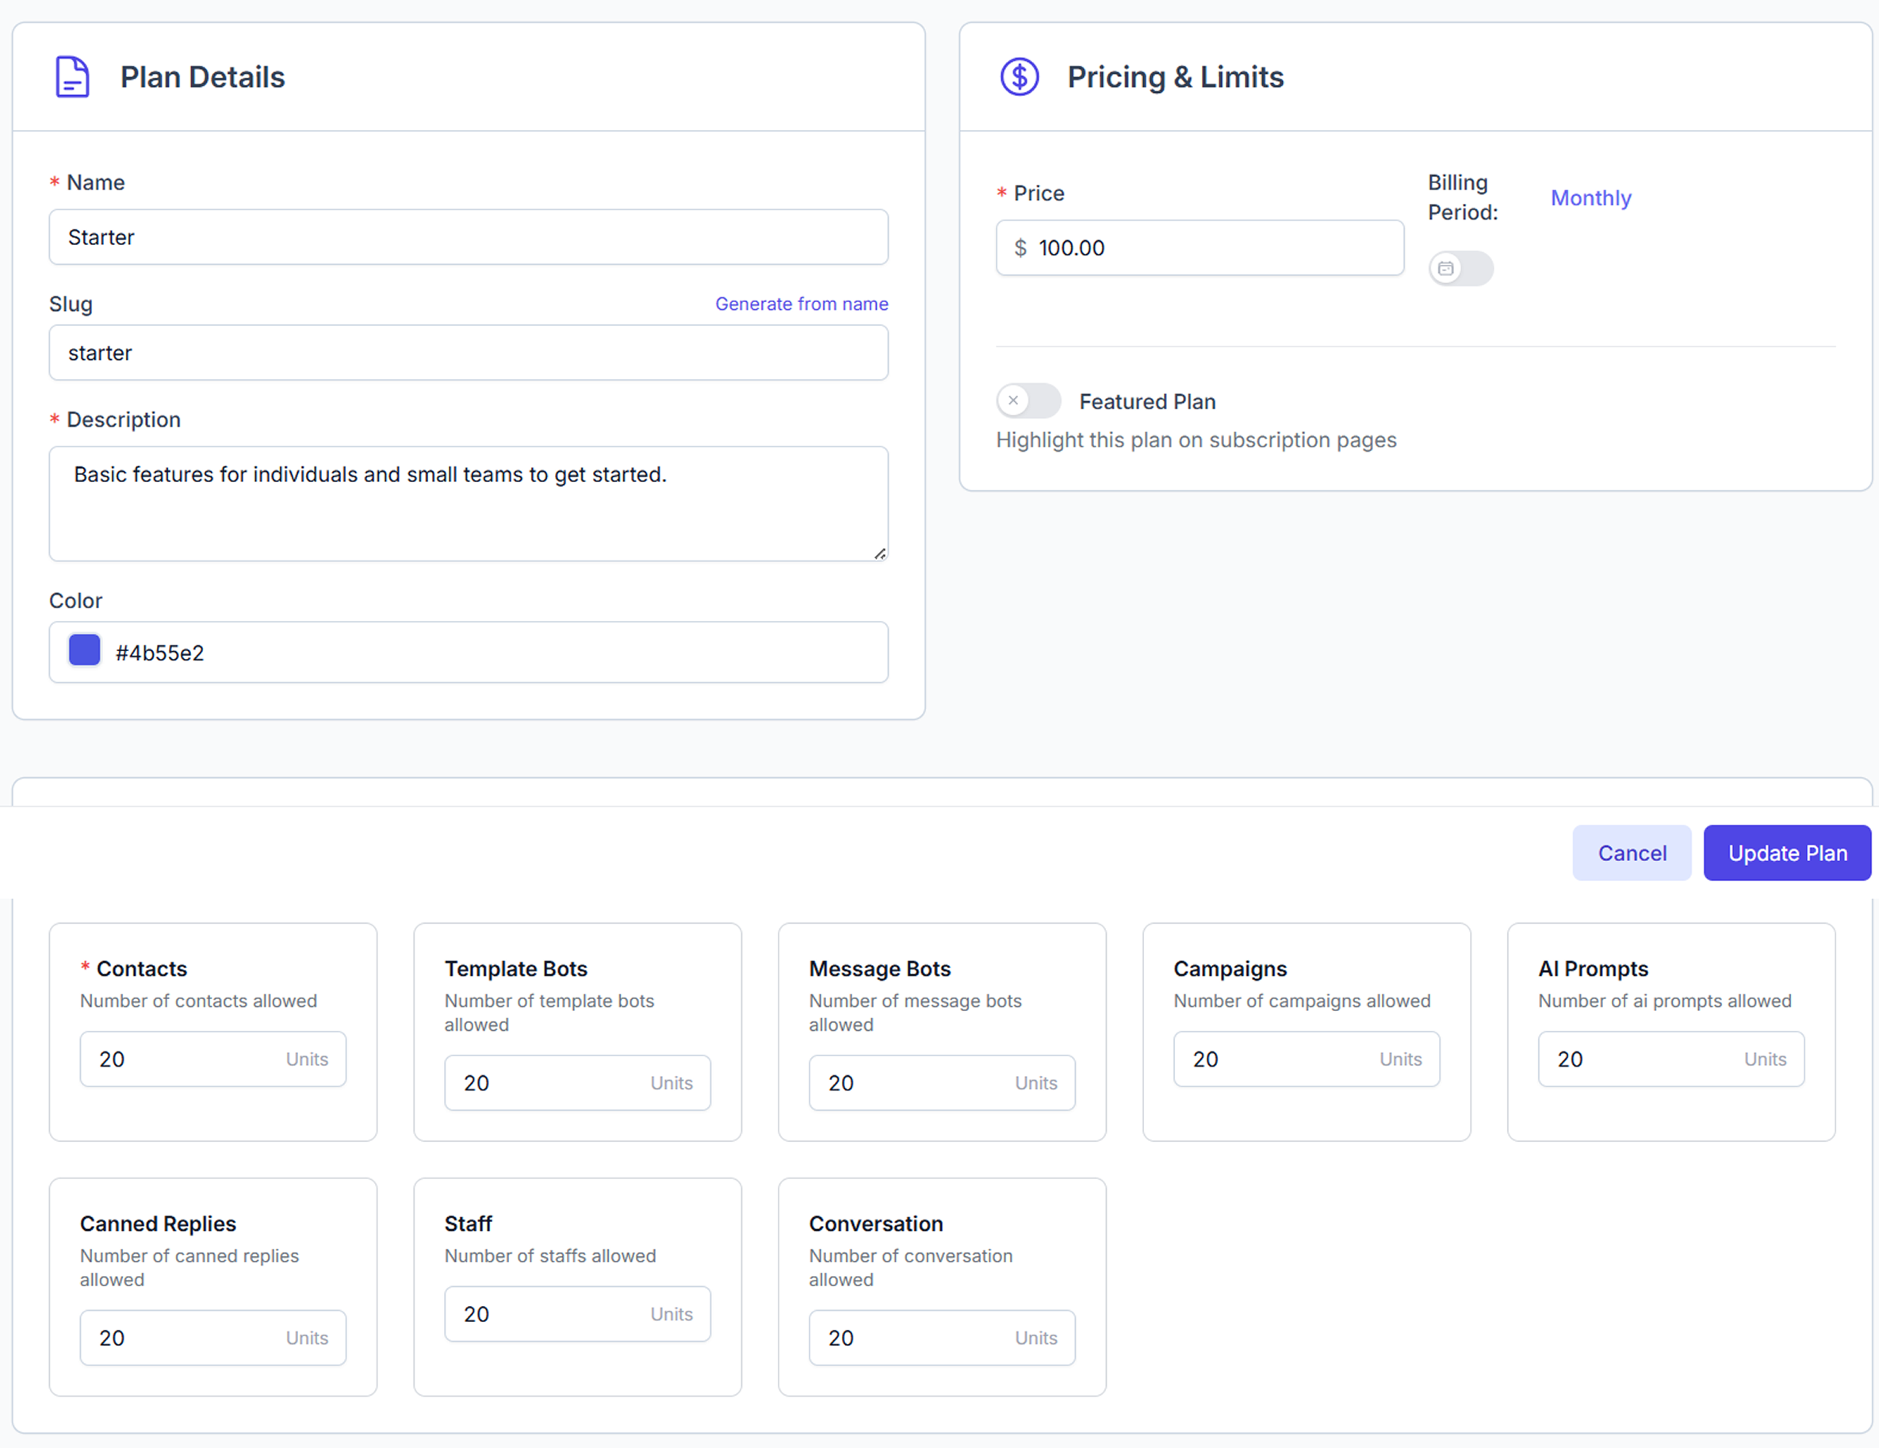Grab the Description textarea resize handle
The height and width of the screenshot is (1448, 1879).
880,554
